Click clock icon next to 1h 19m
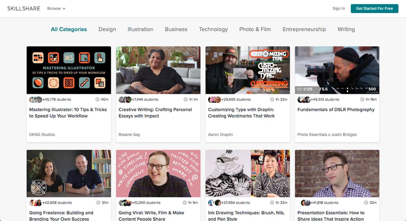 pyautogui.click(x=362, y=99)
